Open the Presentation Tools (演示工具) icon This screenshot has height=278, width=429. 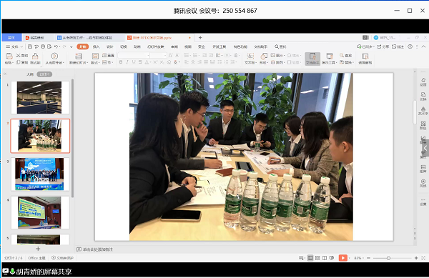tap(330, 56)
